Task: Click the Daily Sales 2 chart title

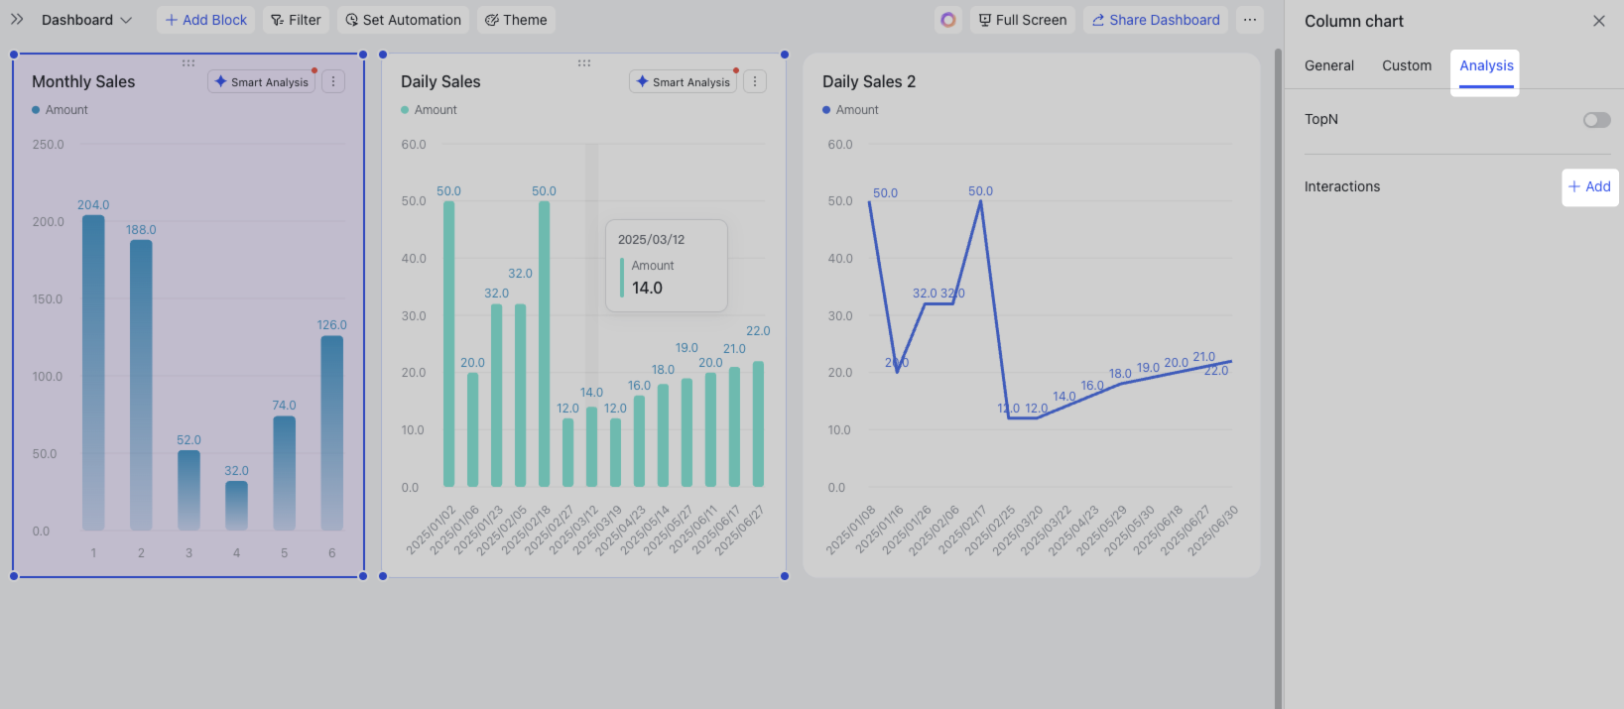Action: tap(869, 81)
